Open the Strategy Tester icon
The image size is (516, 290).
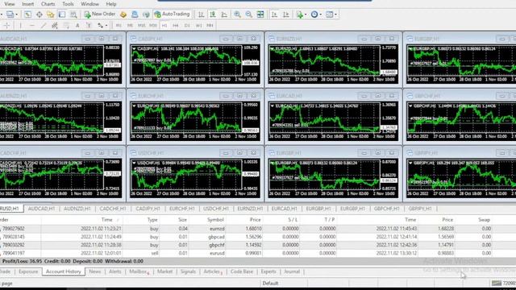(x=73, y=14)
